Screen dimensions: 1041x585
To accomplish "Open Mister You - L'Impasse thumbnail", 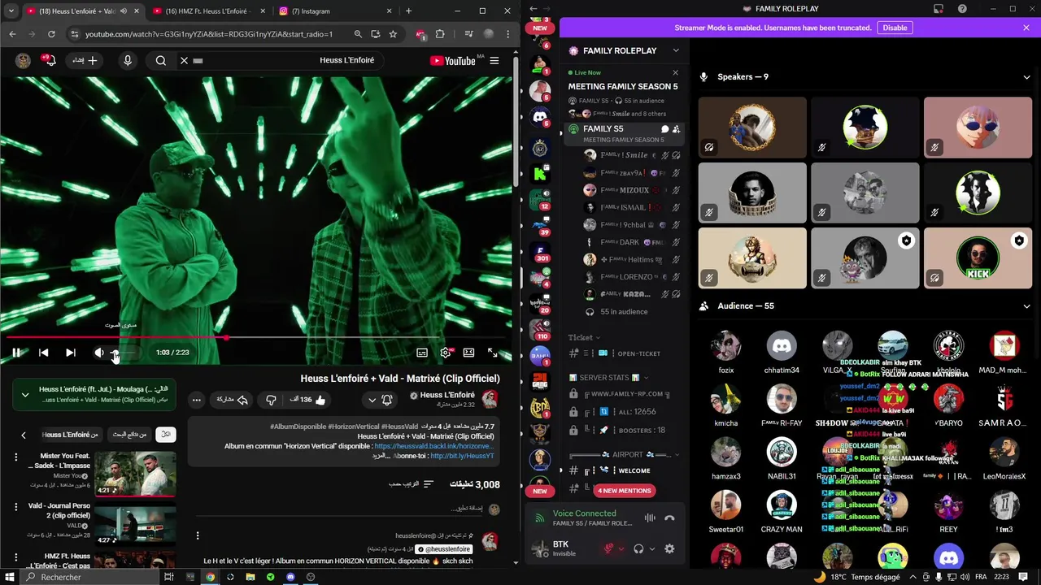I will pos(135,473).
